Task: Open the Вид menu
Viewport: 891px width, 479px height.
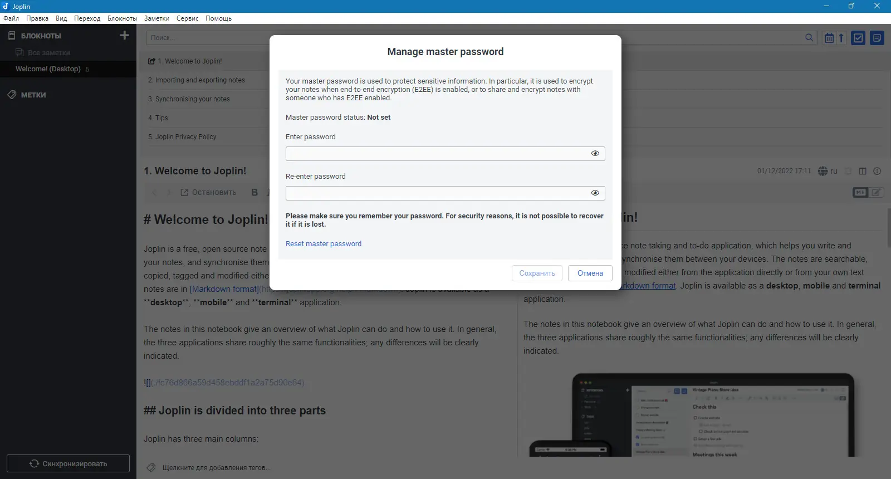Action: [x=61, y=18]
